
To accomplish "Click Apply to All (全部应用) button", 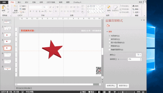I will coord(111,86).
